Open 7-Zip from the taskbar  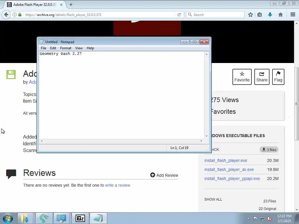click(x=80, y=218)
